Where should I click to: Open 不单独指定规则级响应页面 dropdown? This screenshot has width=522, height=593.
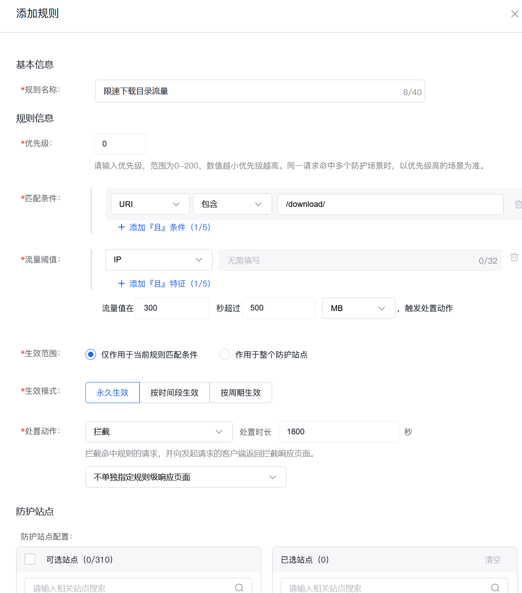[186, 477]
